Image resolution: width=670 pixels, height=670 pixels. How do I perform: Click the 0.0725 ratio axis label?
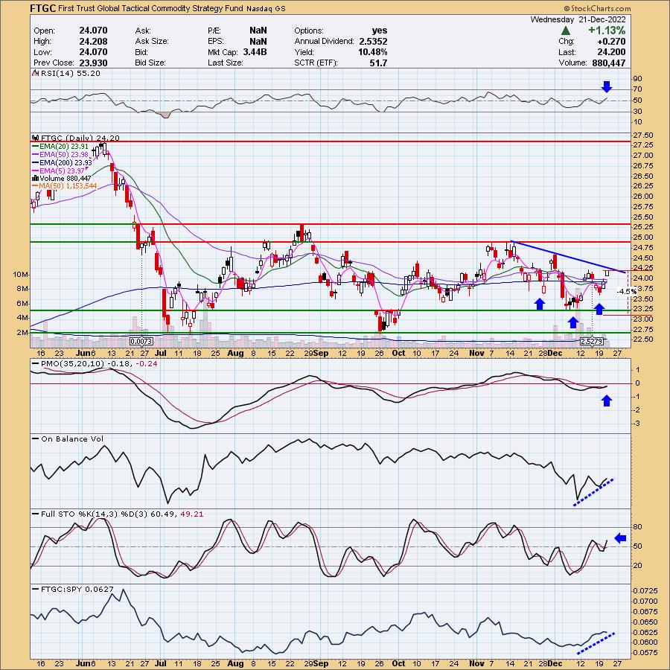click(x=645, y=590)
